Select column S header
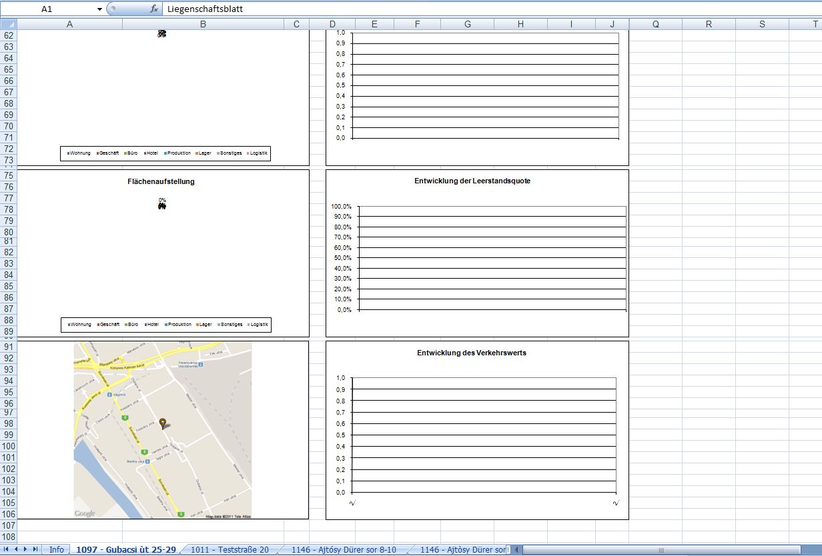This screenshot has height=556, width=822. click(x=762, y=24)
